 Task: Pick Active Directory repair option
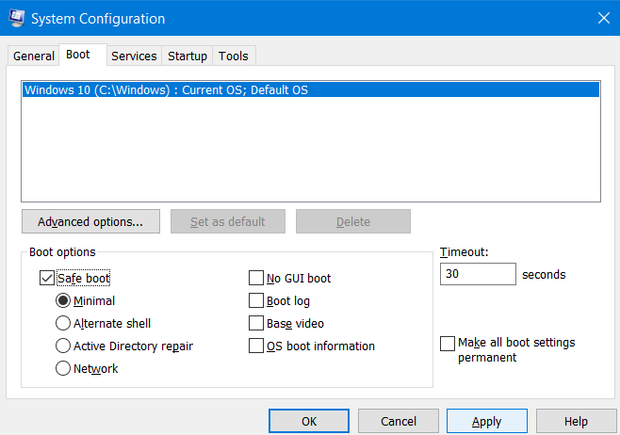click(63, 346)
